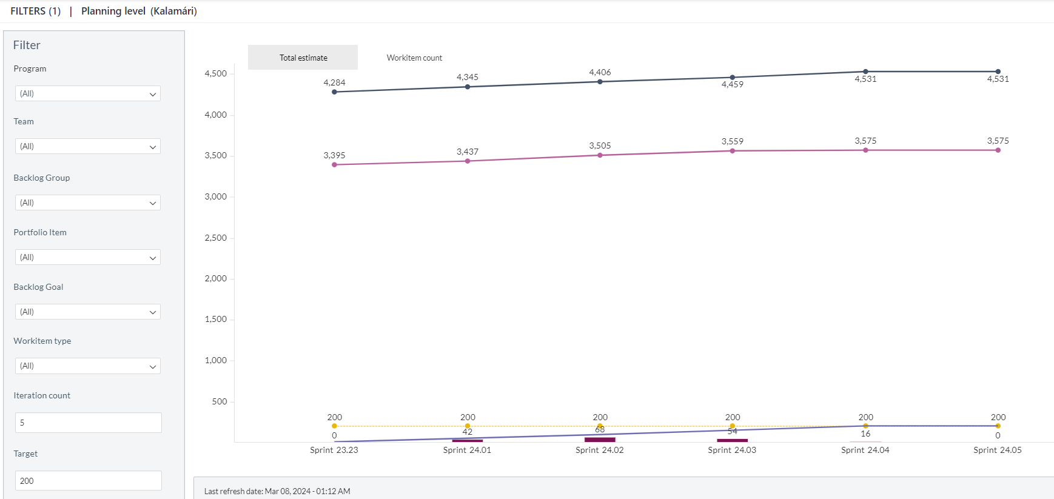Click the 4,531 point at Sprint 24.05
The width and height of the screenshot is (1054, 499).
[x=998, y=72]
